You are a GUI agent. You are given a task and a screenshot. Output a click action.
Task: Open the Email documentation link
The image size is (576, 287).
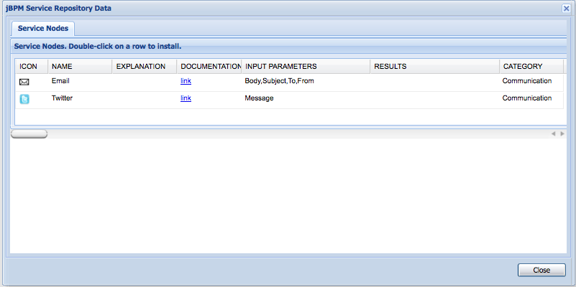click(186, 81)
